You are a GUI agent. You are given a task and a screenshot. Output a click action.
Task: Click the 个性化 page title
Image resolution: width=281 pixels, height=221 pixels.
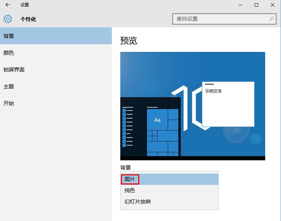(x=28, y=19)
